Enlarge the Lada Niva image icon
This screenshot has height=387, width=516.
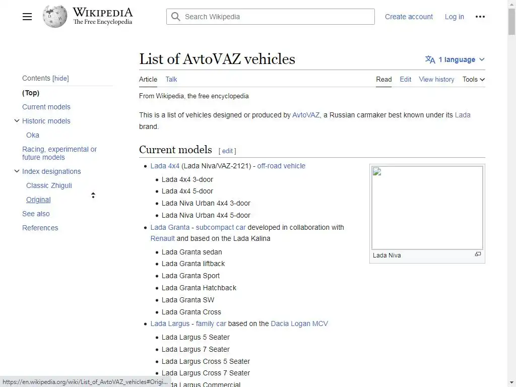point(478,254)
